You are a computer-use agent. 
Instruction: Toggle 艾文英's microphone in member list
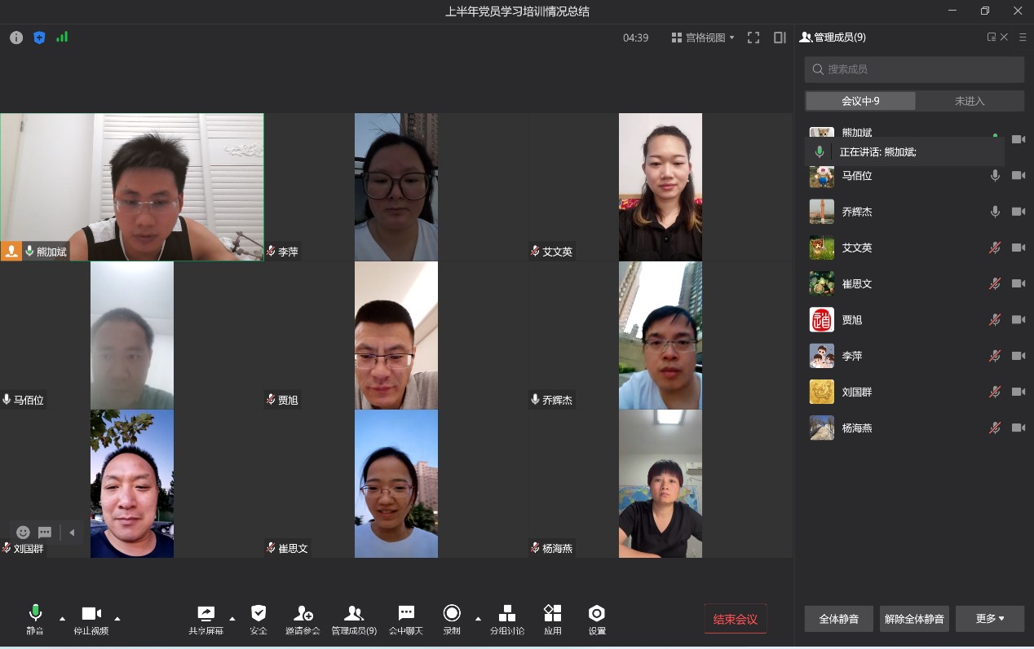[995, 248]
